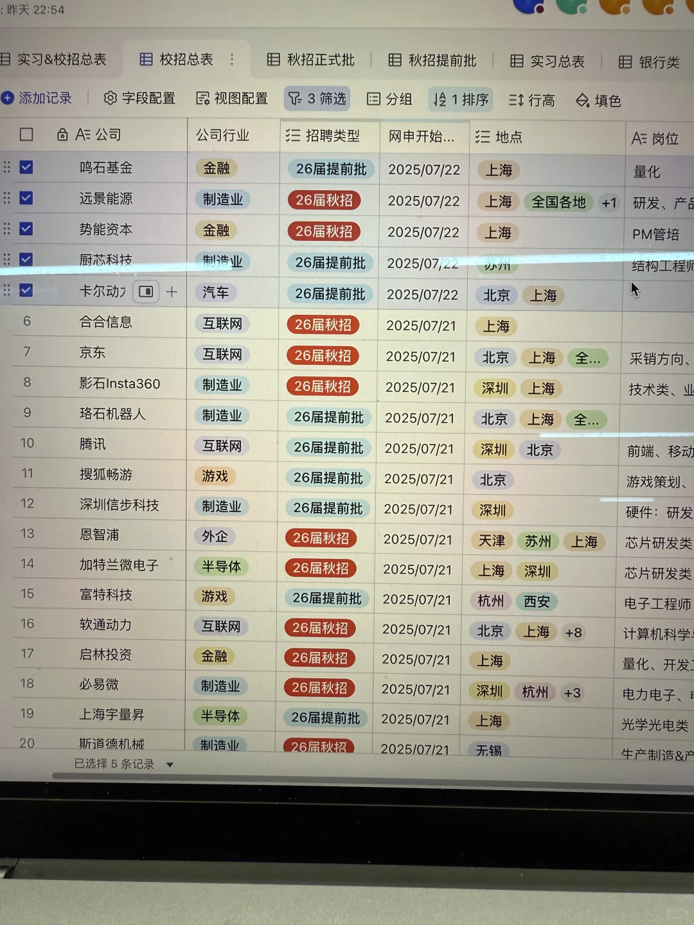The width and height of the screenshot is (694, 925).
Task: Click the 公司行业 column header
Action: pyautogui.click(x=234, y=135)
